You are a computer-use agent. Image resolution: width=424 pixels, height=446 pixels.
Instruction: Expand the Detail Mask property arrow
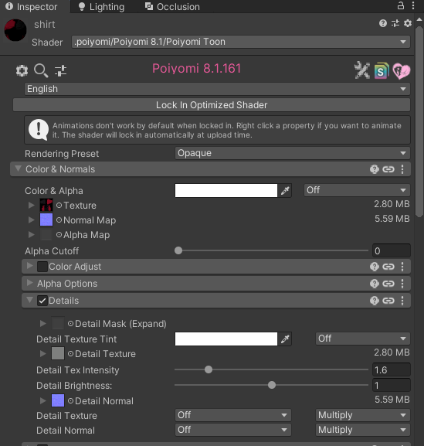point(43,323)
